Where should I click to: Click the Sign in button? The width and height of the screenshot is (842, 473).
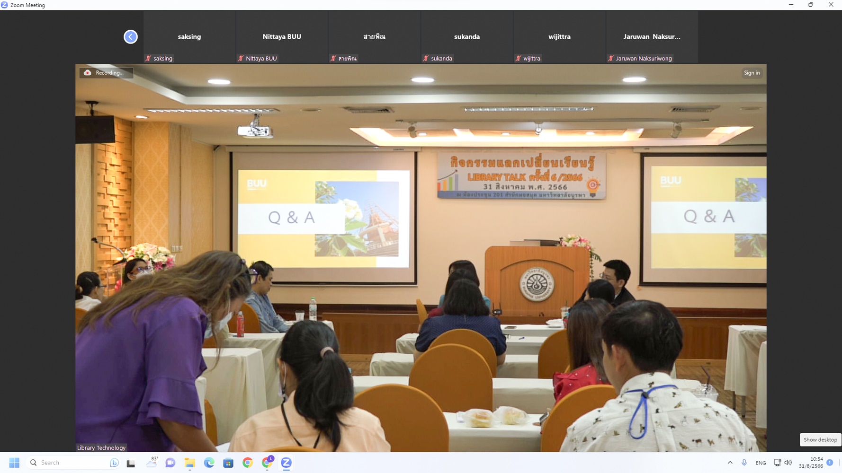pyautogui.click(x=752, y=73)
